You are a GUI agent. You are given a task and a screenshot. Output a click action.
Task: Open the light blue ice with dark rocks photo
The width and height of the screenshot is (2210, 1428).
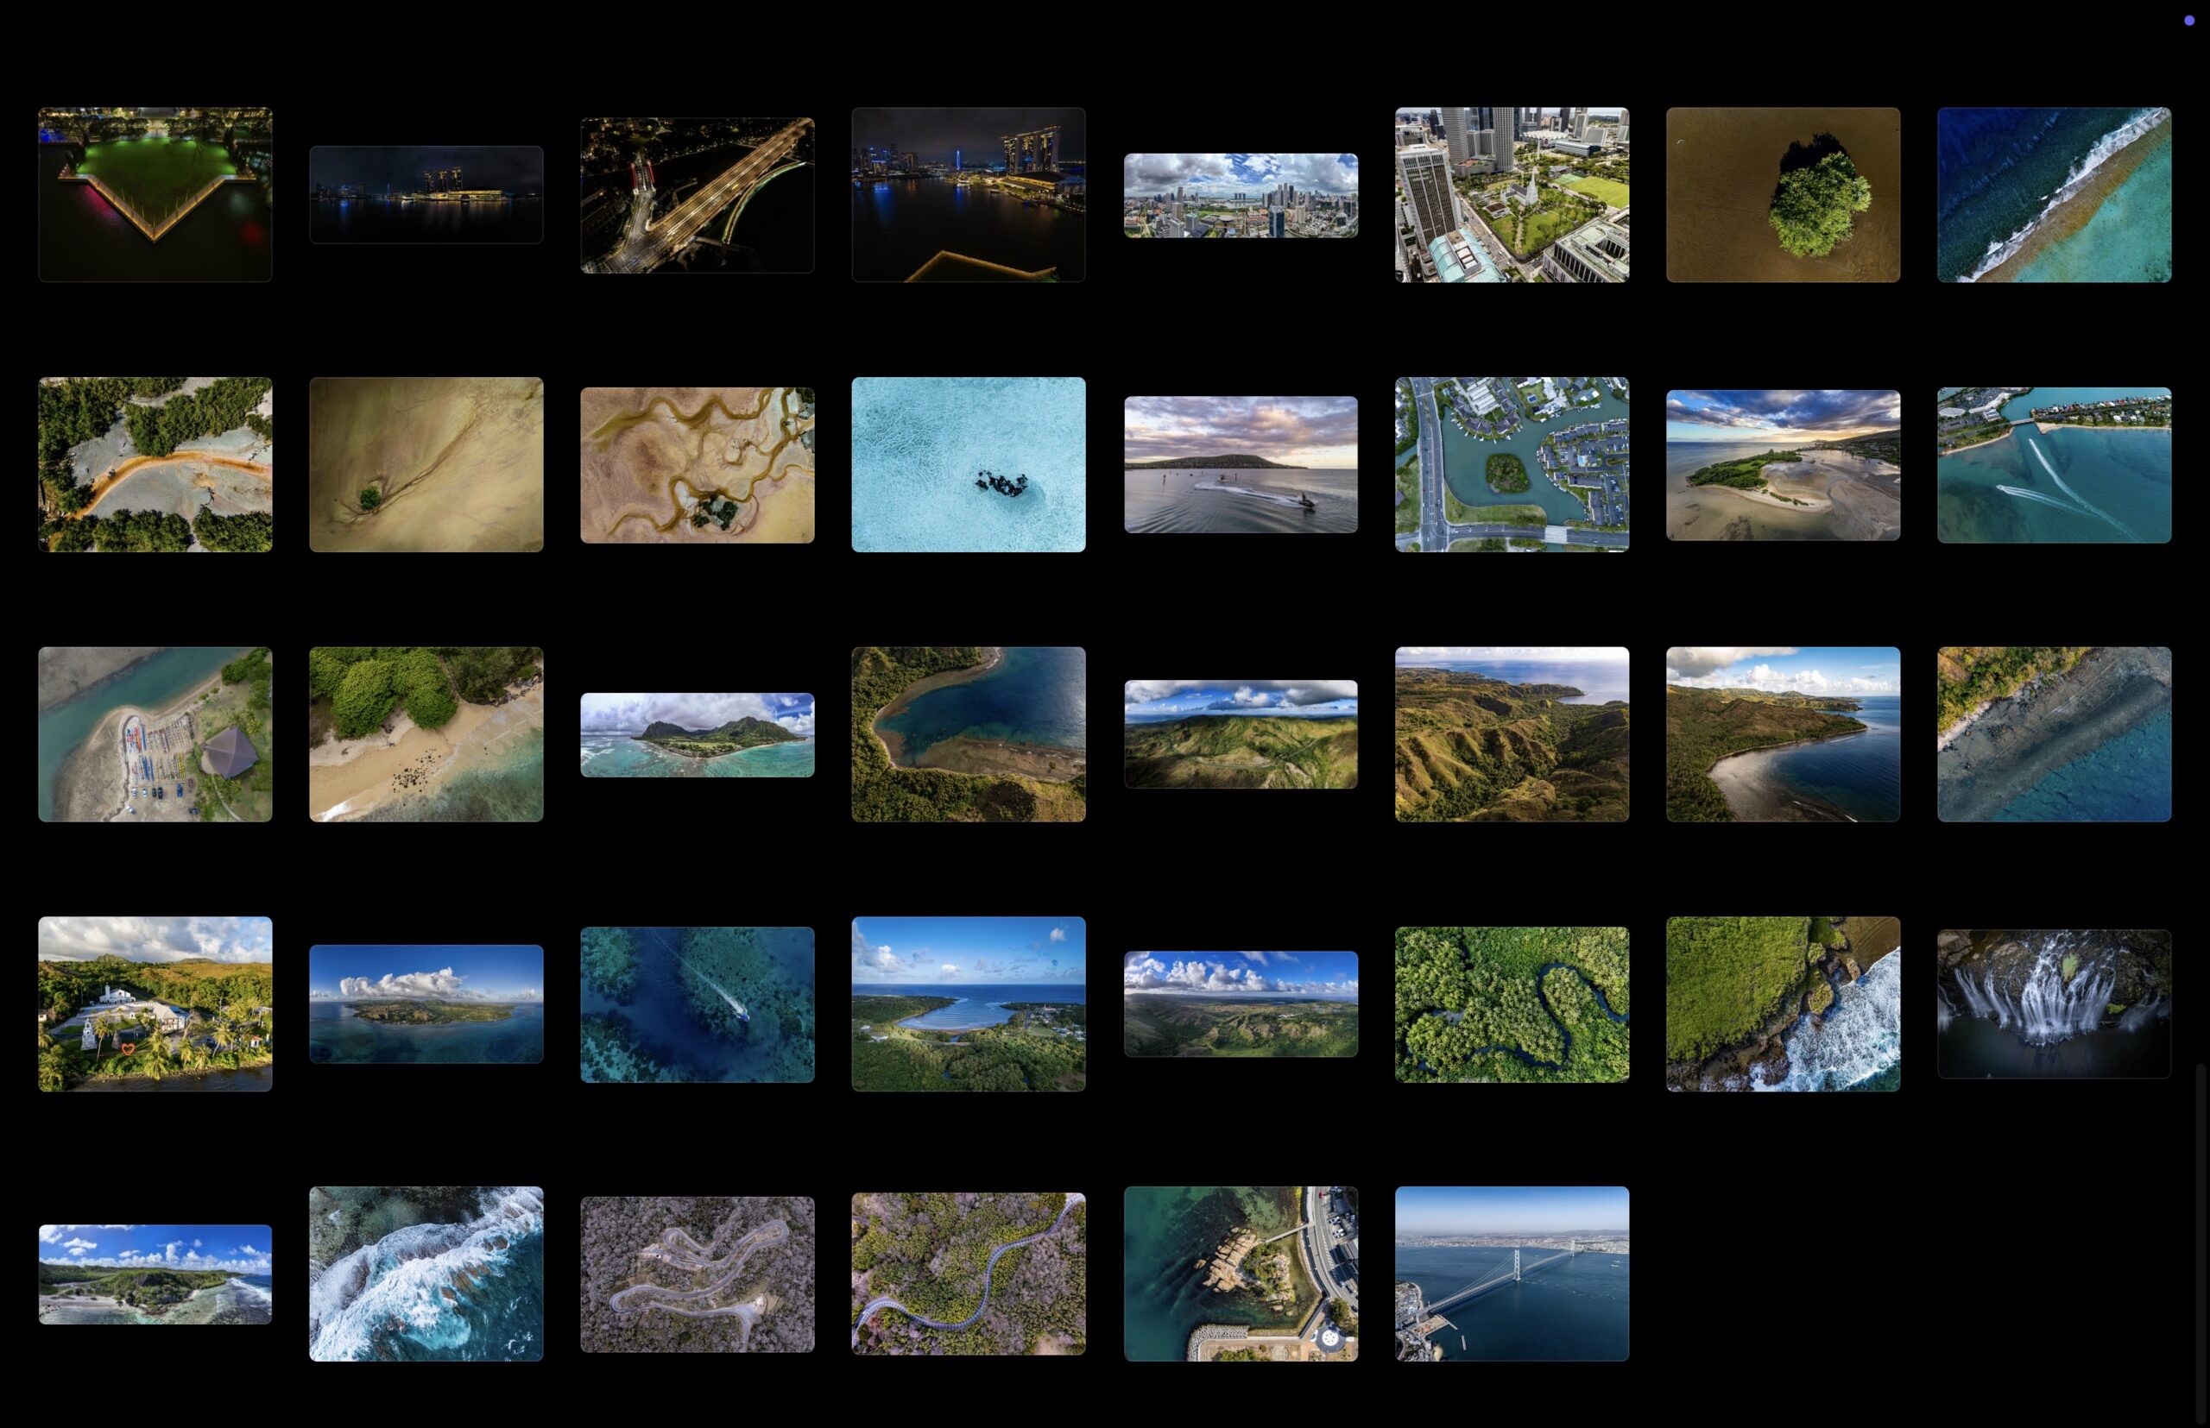968,464
